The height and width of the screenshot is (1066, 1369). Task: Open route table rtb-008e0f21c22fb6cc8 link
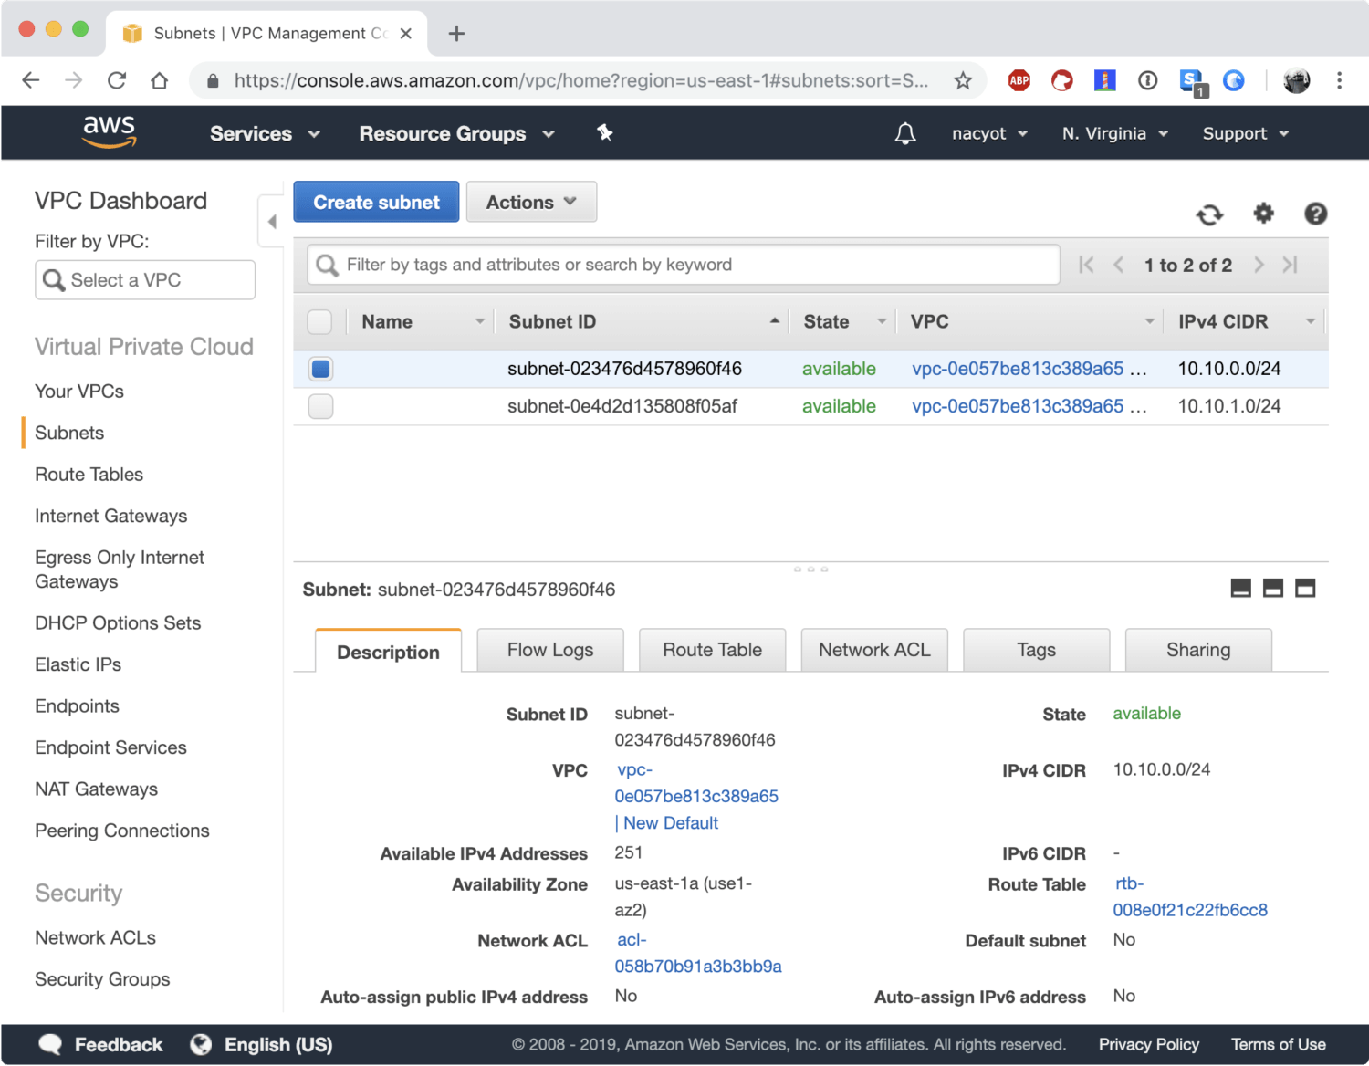pyautogui.click(x=1190, y=897)
